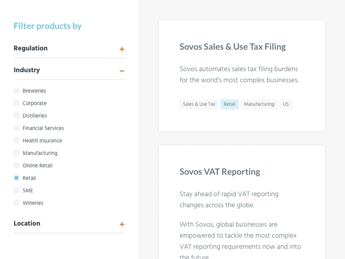Open the Regulation section heading

click(31, 48)
